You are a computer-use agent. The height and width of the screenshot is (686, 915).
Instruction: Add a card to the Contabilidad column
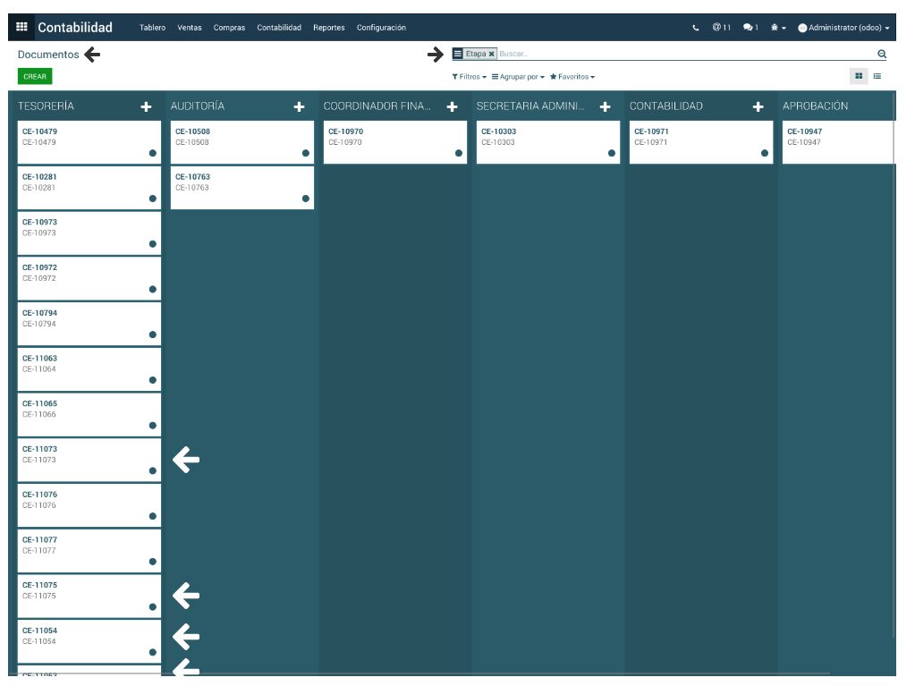(758, 106)
